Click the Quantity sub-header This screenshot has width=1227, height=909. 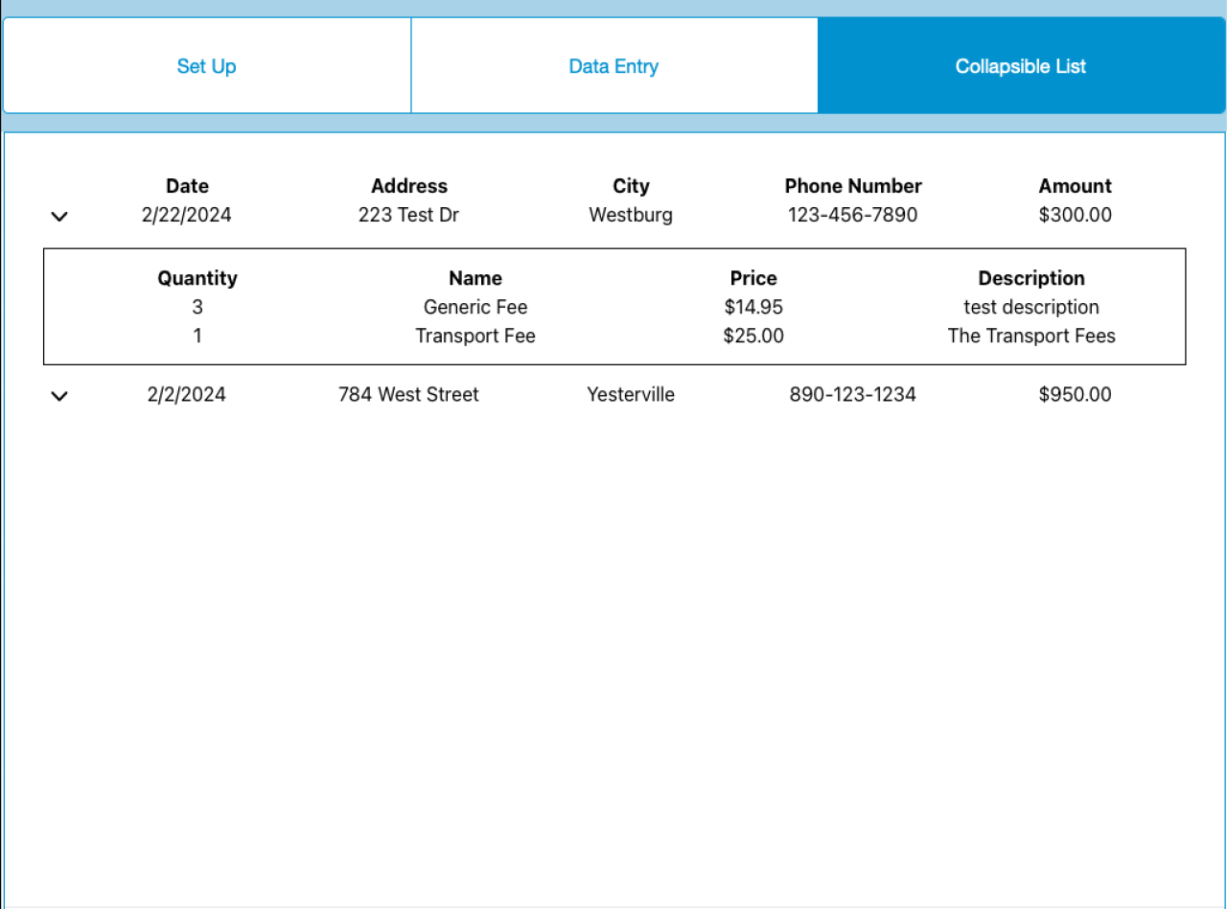coord(197,278)
